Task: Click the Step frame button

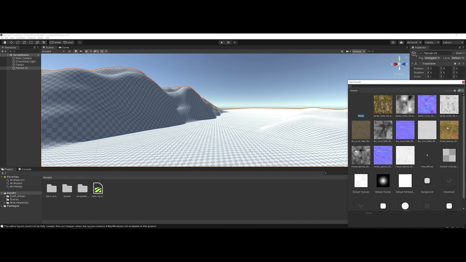Action: click(235, 42)
